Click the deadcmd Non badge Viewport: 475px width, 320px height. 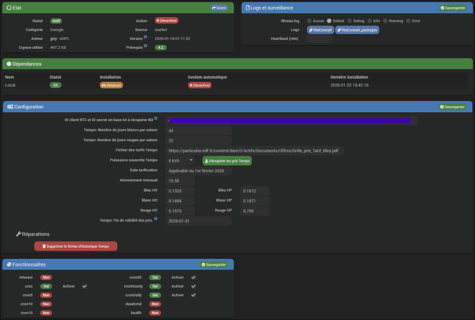point(155,304)
